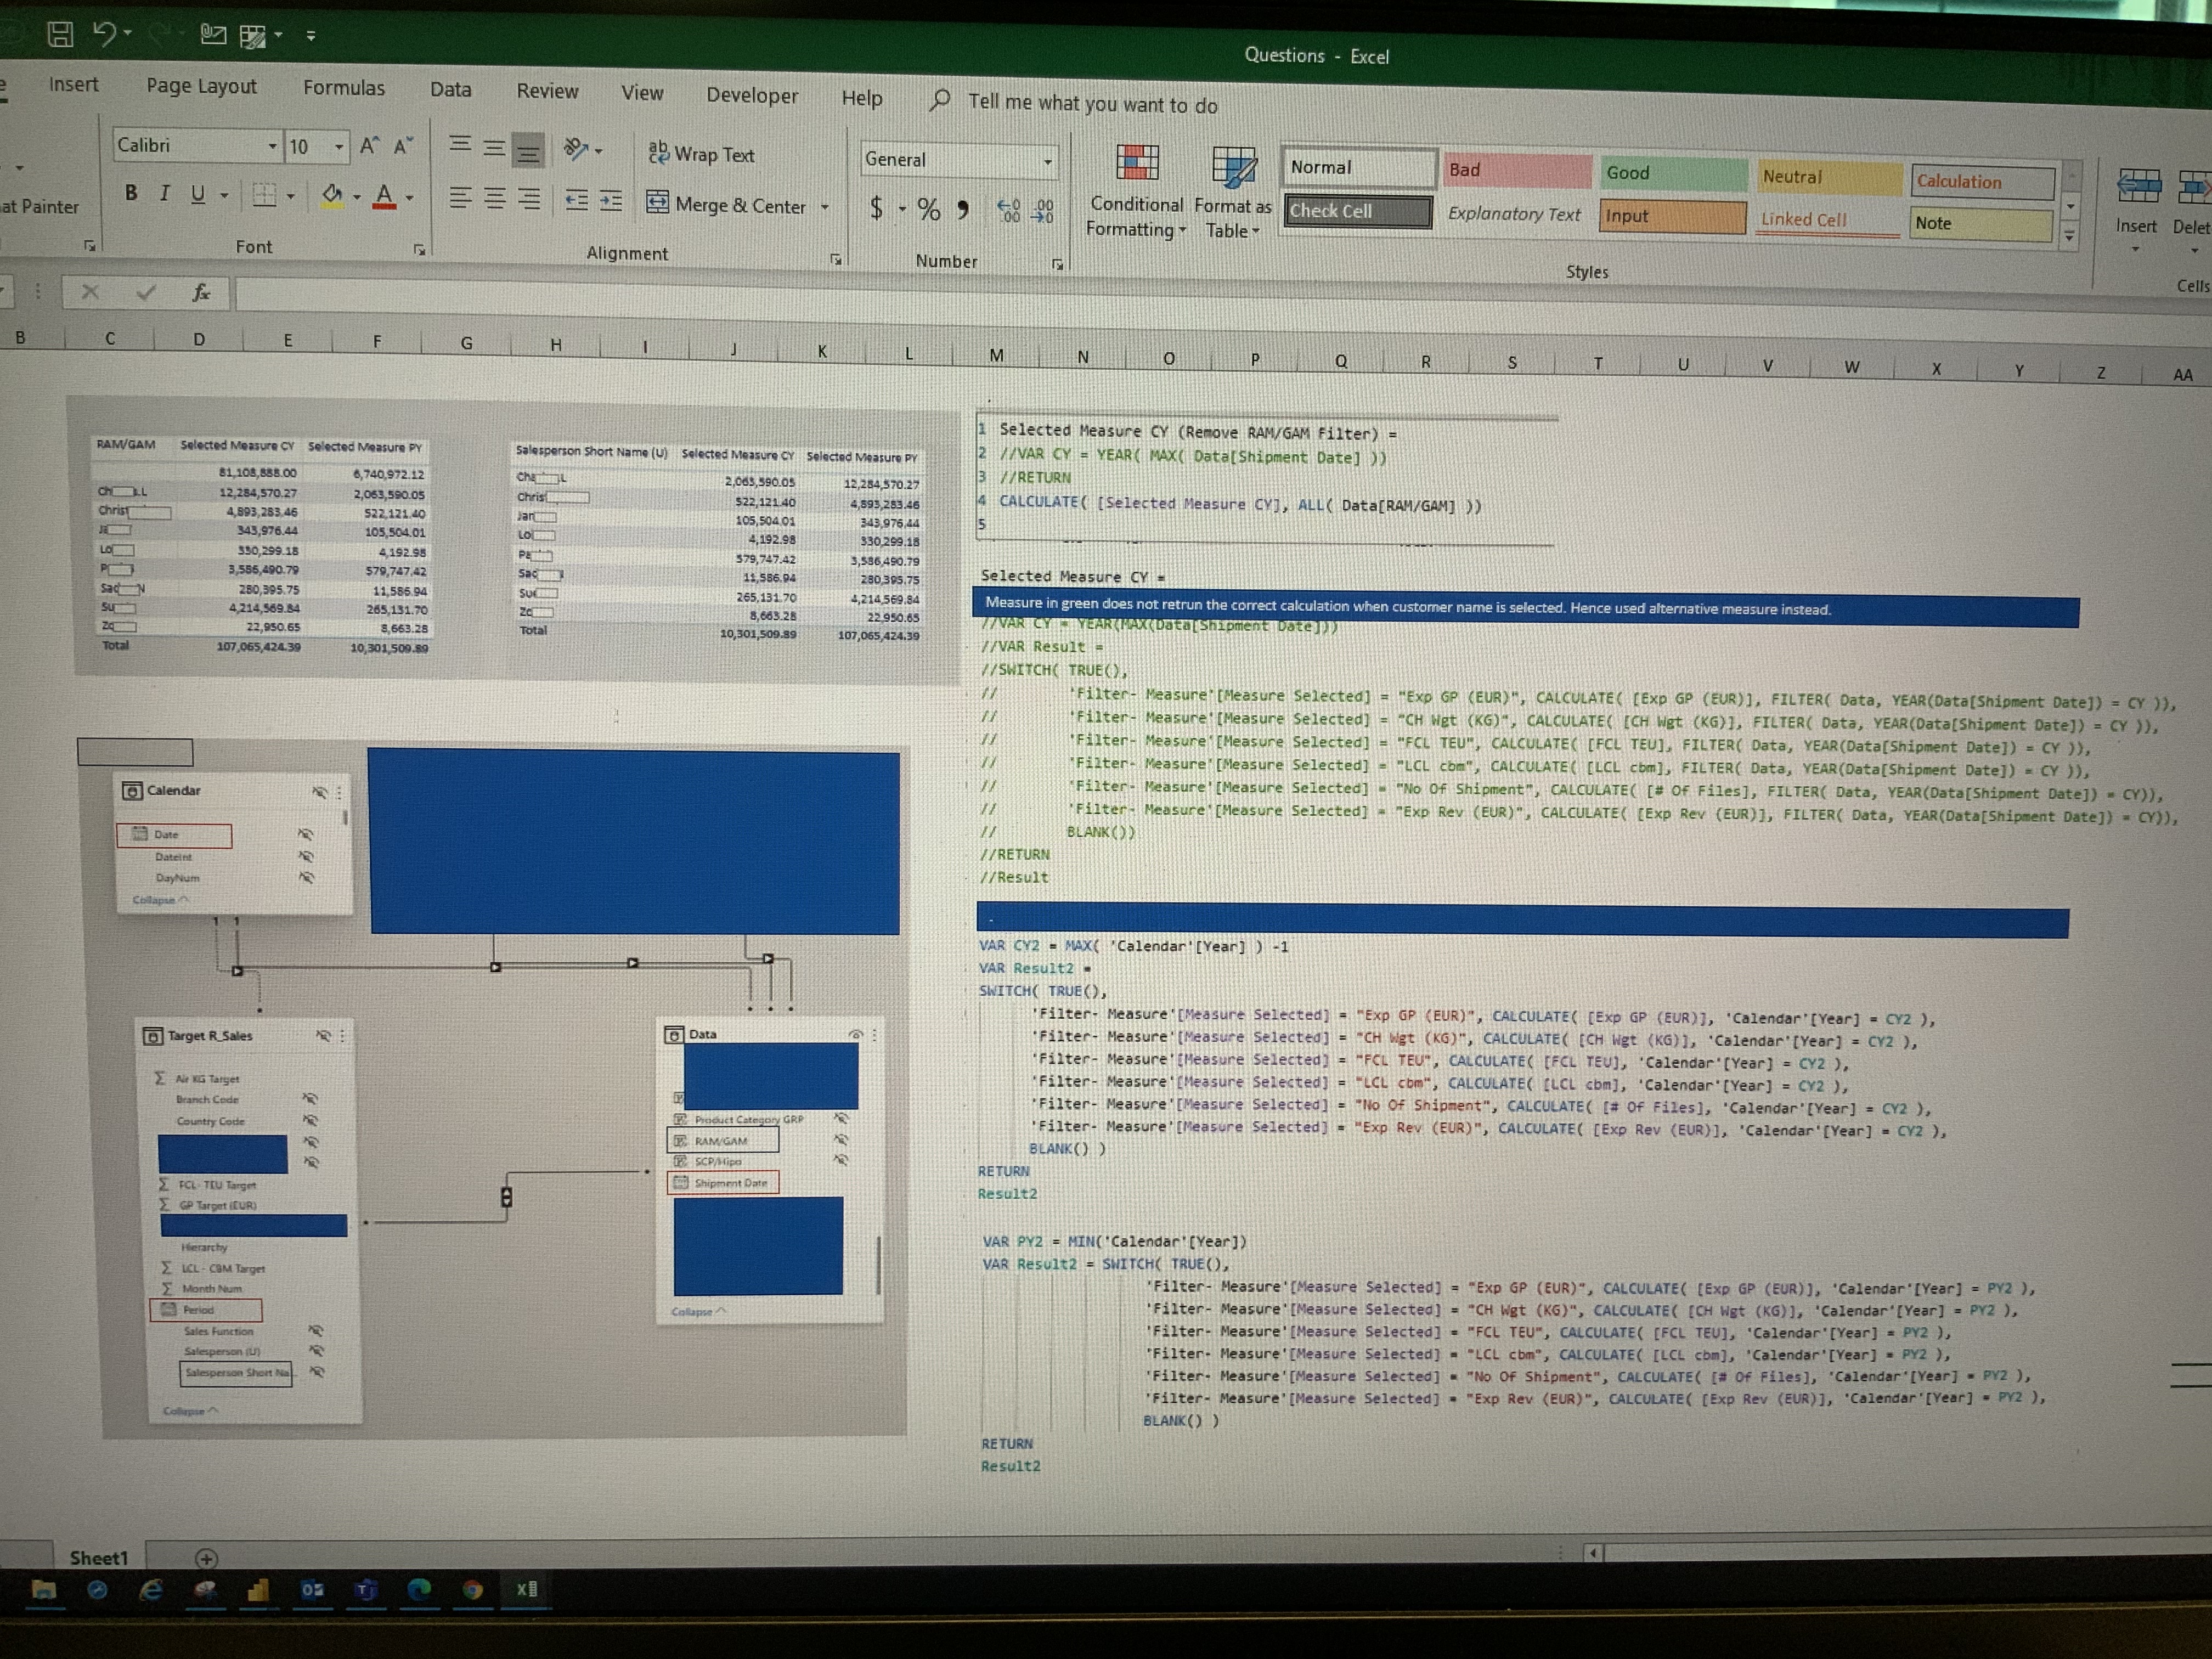Click Increase Decimal icon
This screenshot has width=2212, height=1659.
(x=1009, y=210)
